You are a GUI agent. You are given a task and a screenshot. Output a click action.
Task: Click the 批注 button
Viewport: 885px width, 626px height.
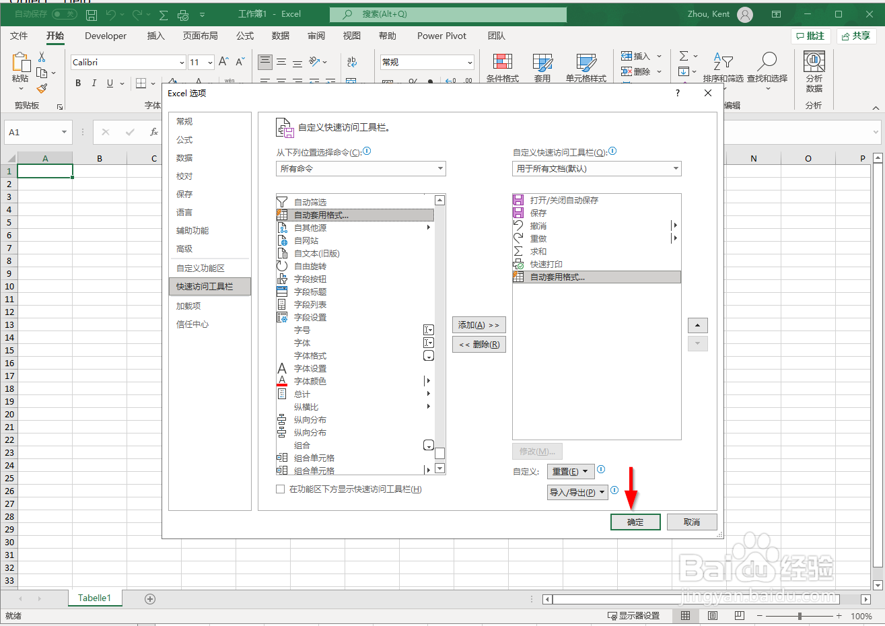click(x=811, y=36)
